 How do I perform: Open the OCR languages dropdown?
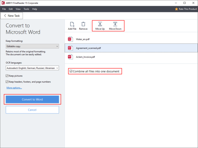click(x=32, y=68)
